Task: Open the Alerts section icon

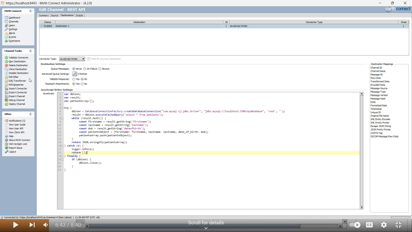Action: (x=6, y=33)
